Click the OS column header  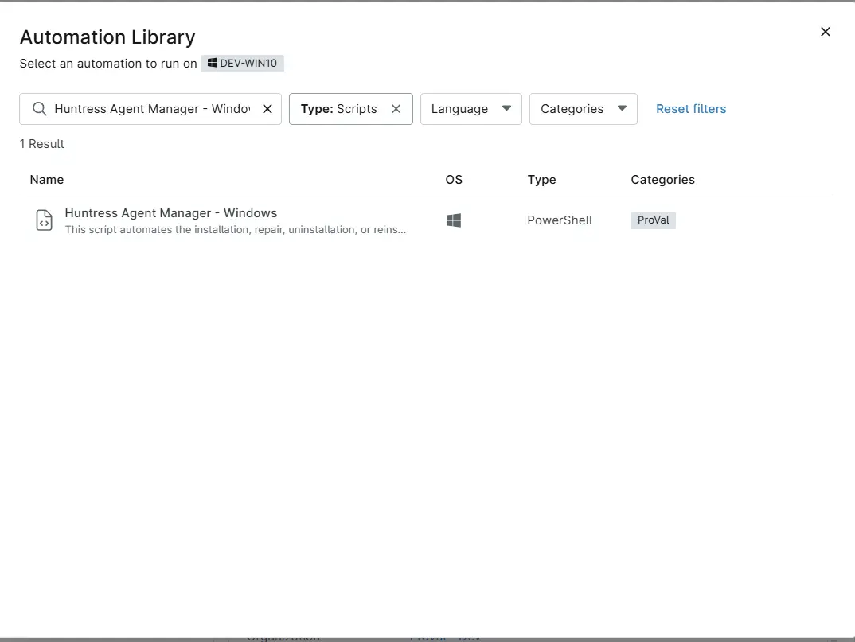pos(454,180)
